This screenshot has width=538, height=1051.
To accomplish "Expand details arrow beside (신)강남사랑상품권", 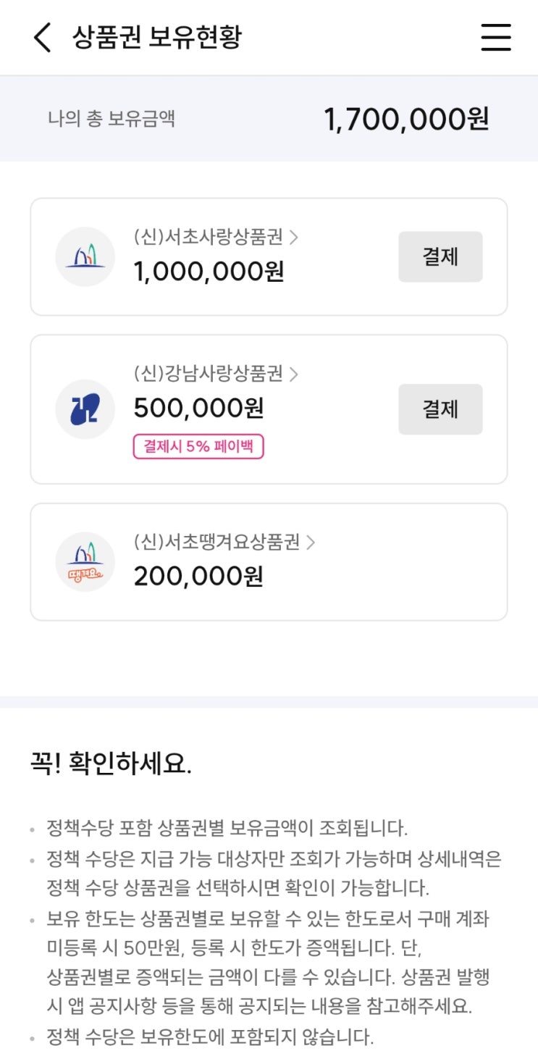I will tap(294, 374).
